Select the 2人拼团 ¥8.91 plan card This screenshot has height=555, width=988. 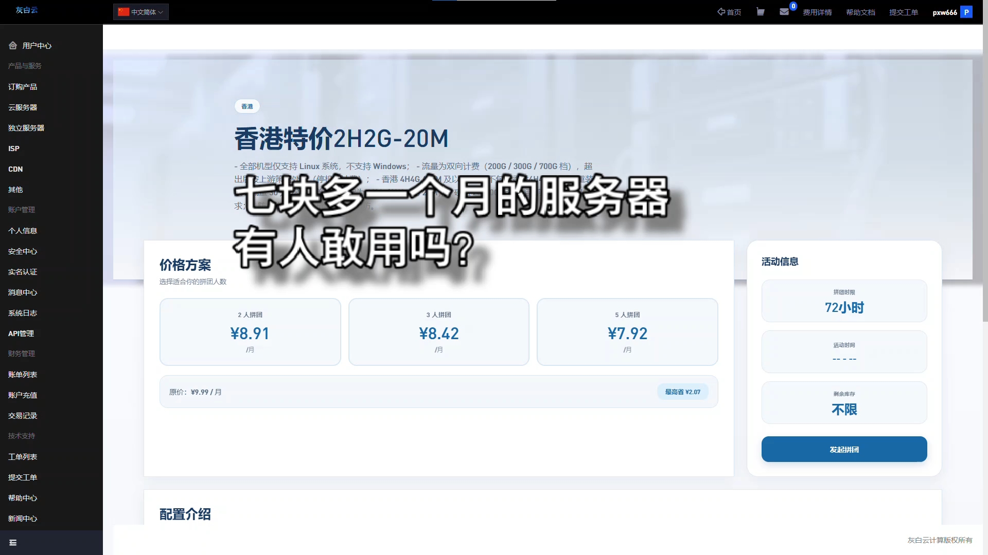250,332
